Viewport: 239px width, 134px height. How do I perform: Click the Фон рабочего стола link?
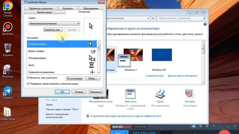tap(101, 102)
